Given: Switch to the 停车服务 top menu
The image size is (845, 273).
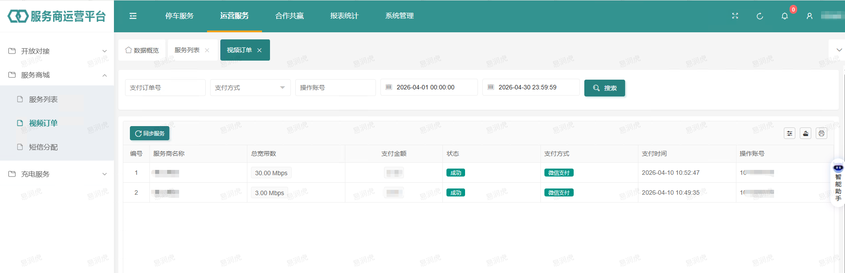Looking at the screenshot, I should click(x=179, y=16).
